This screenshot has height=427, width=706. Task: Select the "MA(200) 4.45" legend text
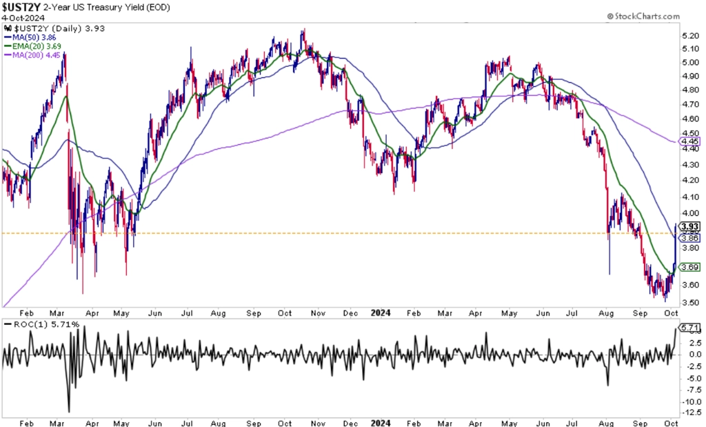pos(37,55)
